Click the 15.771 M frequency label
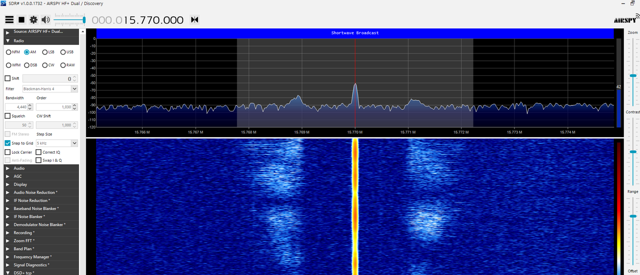This screenshot has height=275, width=640. 408,132
